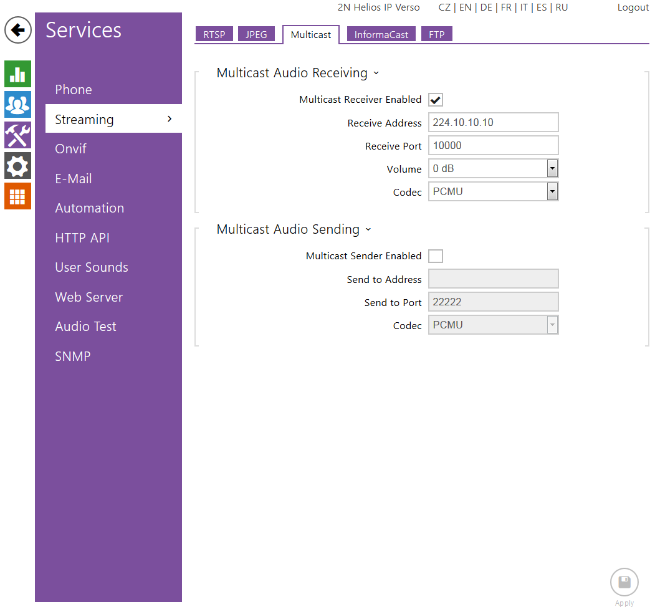Open the System gear icon
Screen dimensions: 655x612
[x=17, y=165]
